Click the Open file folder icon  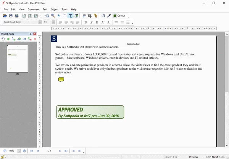point(5,16)
